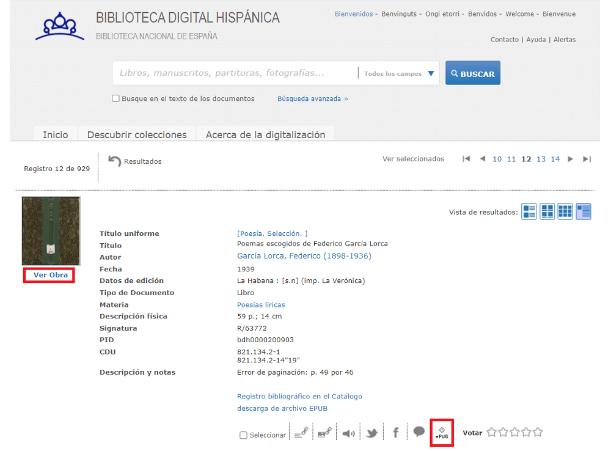
Task: Open Registro bibliográfico en el Catálogo
Action: (x=299, y=396)
